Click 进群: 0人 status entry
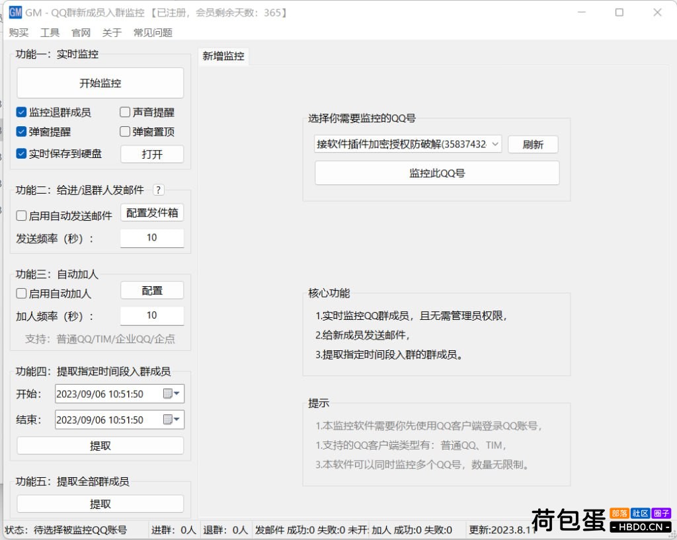 pyautogui.click(x=174, y=529)
